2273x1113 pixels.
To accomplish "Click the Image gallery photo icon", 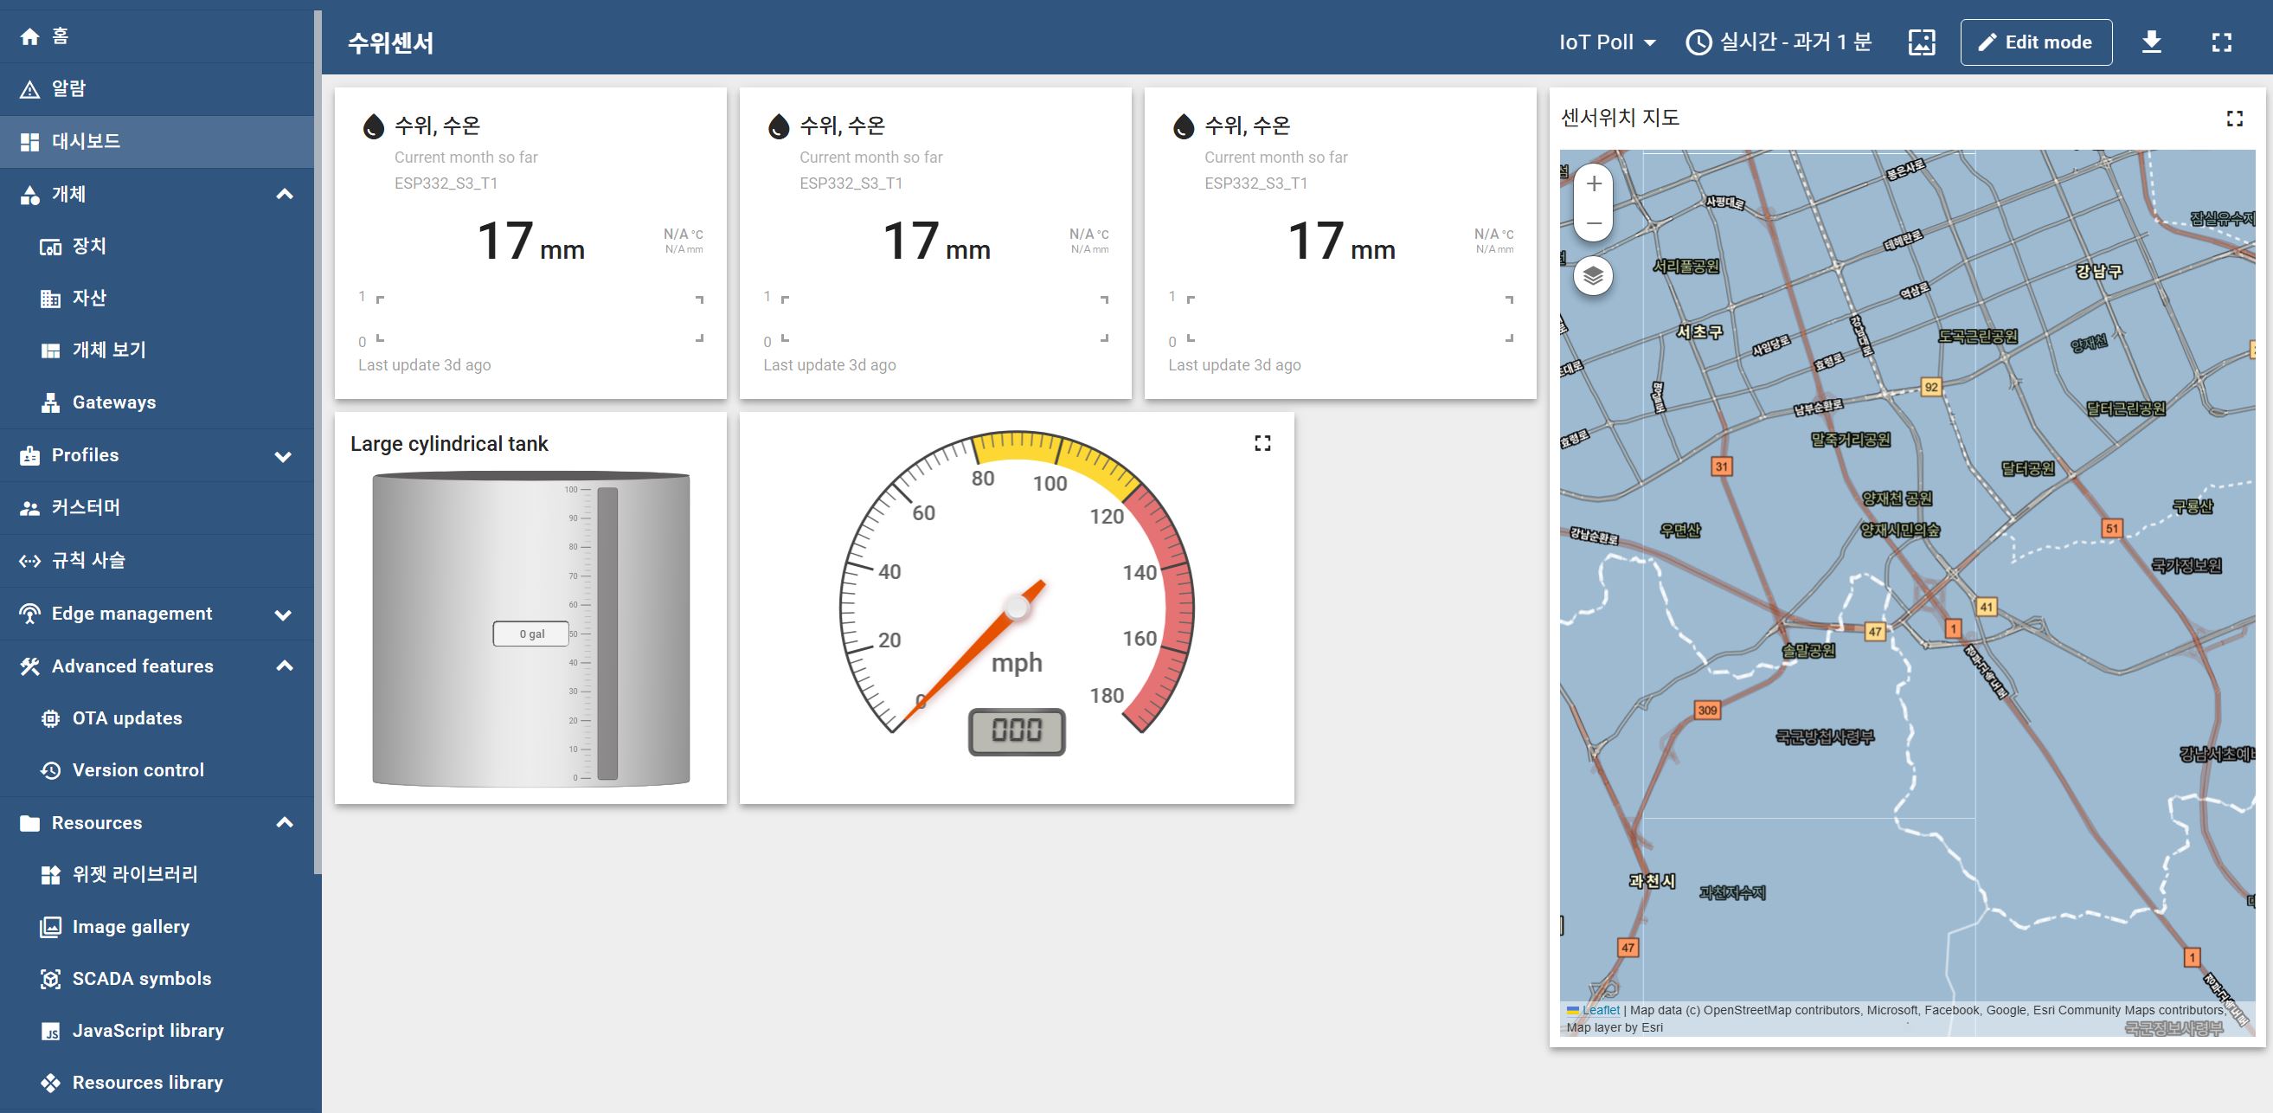I will pyautogui.click(x=50, y=927).
